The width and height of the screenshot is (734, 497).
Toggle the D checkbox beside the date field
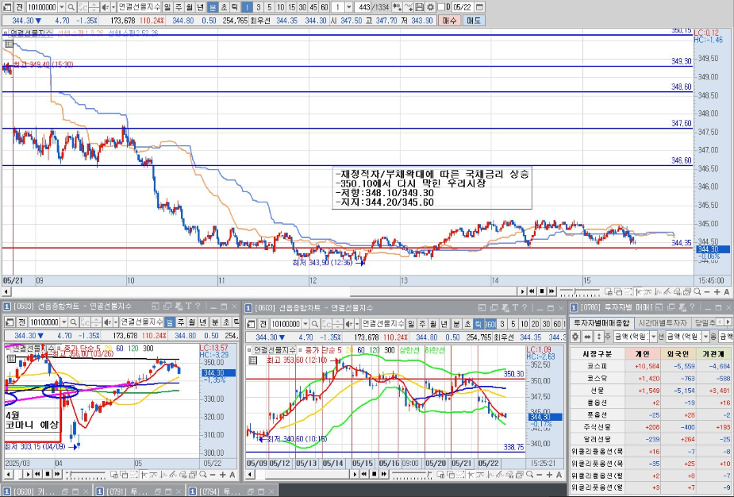(440, 7)
